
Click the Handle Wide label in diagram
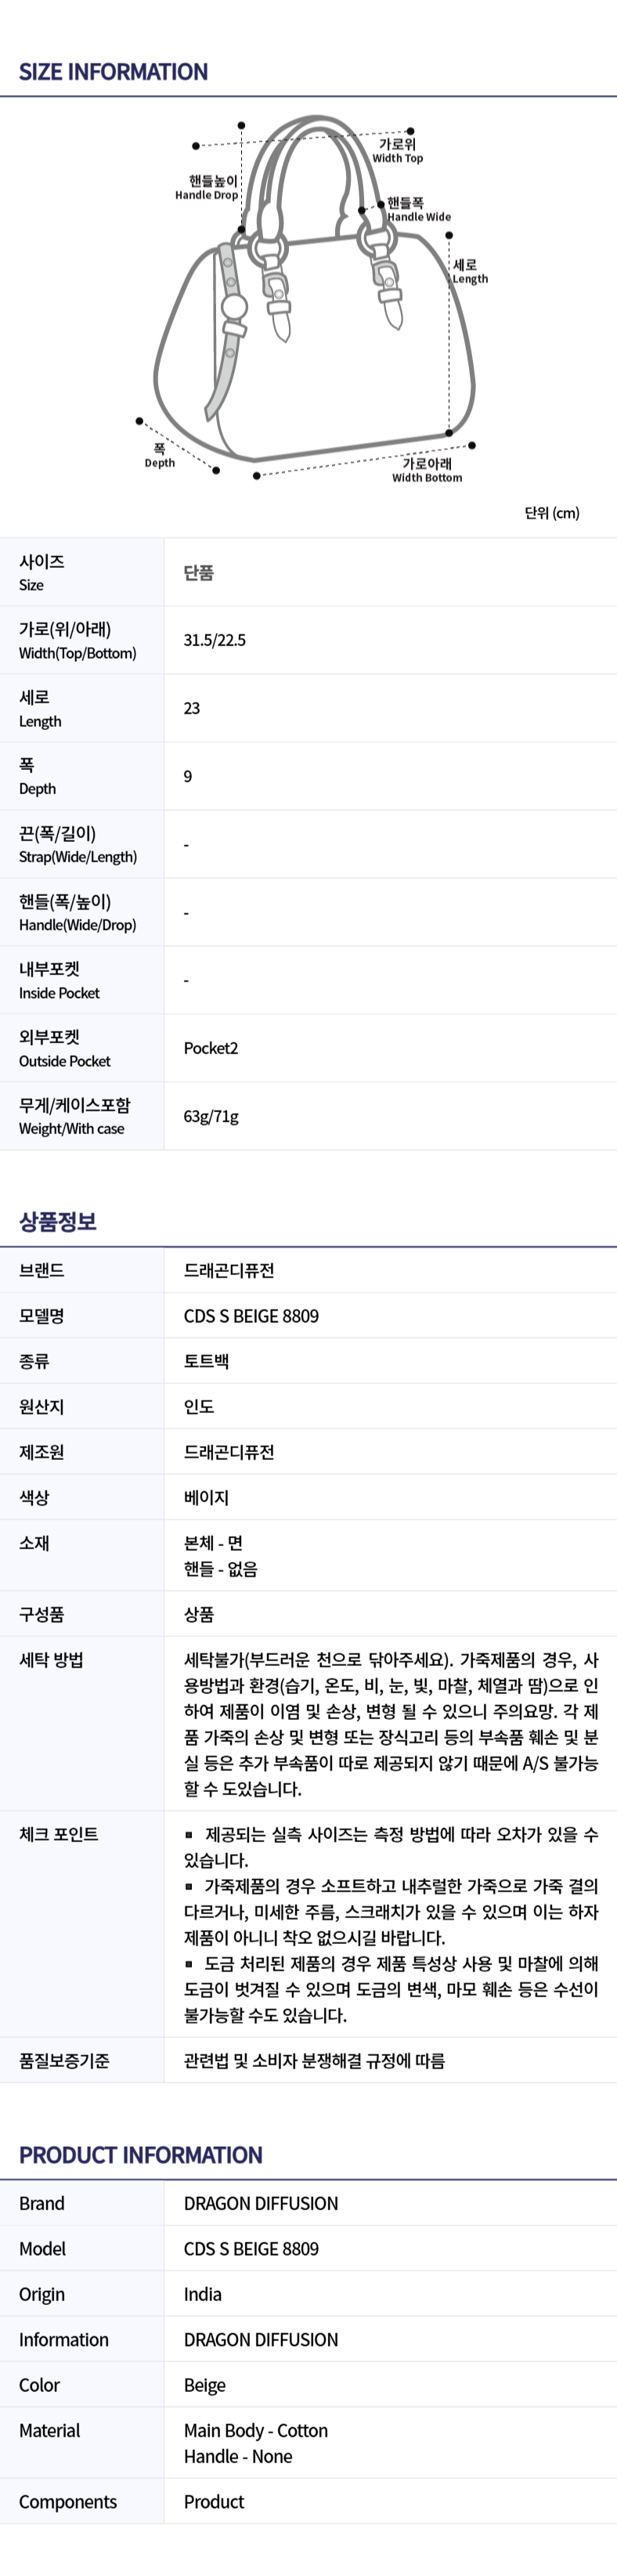coord(418,209)
